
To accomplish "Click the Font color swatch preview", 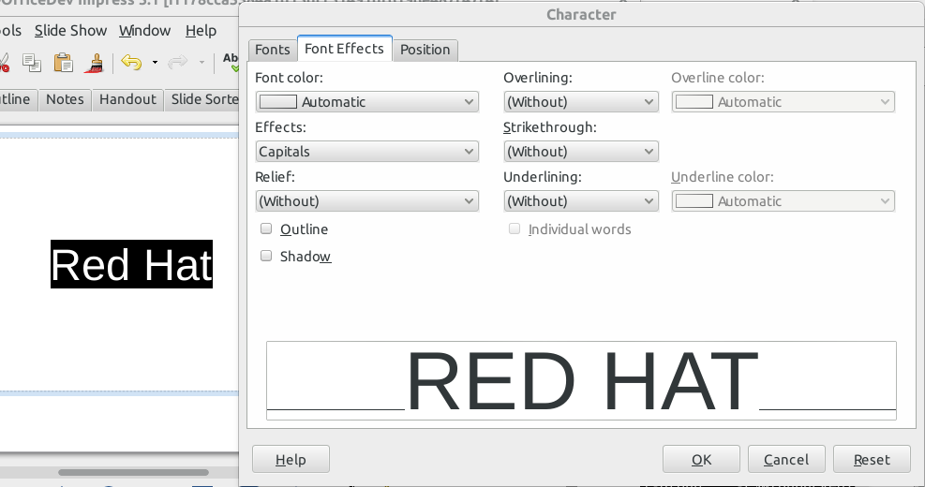I will (x=278, y=102).
